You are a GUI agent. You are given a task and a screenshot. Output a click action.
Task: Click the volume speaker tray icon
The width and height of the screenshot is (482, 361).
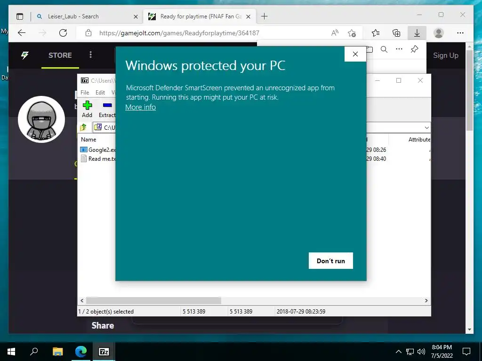(421, 352)
